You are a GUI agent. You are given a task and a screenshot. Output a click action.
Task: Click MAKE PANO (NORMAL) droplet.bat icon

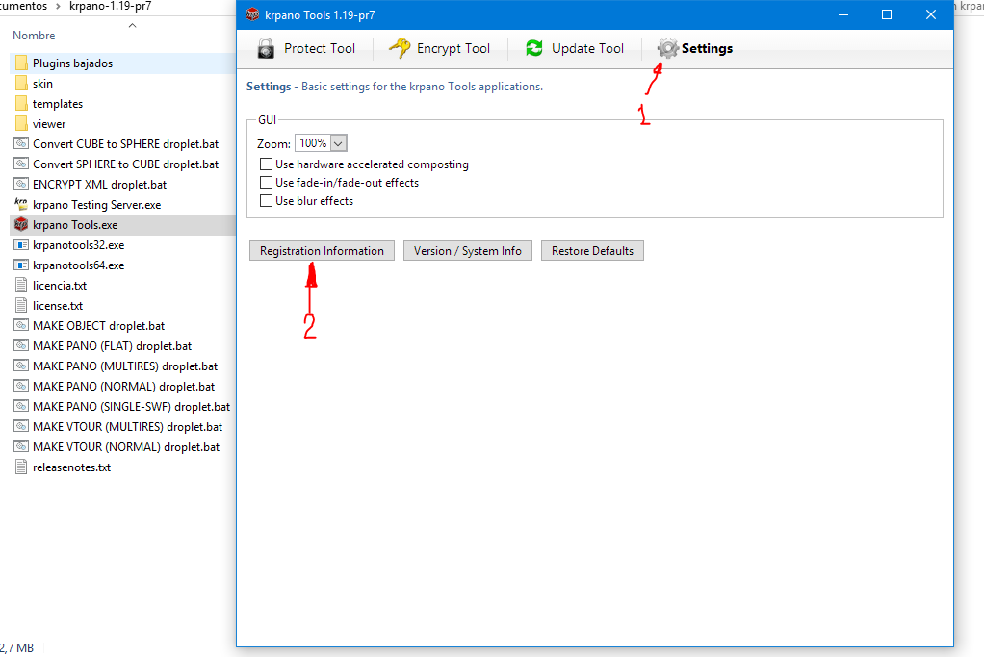pyautogui.click(x=21, y=386)
